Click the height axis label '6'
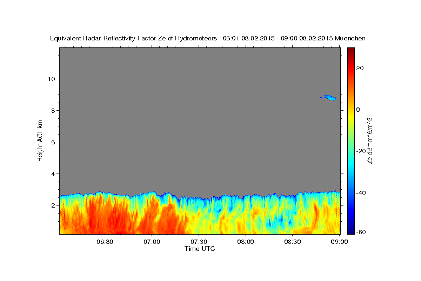 pyautogui.click(x=54, y=142)
